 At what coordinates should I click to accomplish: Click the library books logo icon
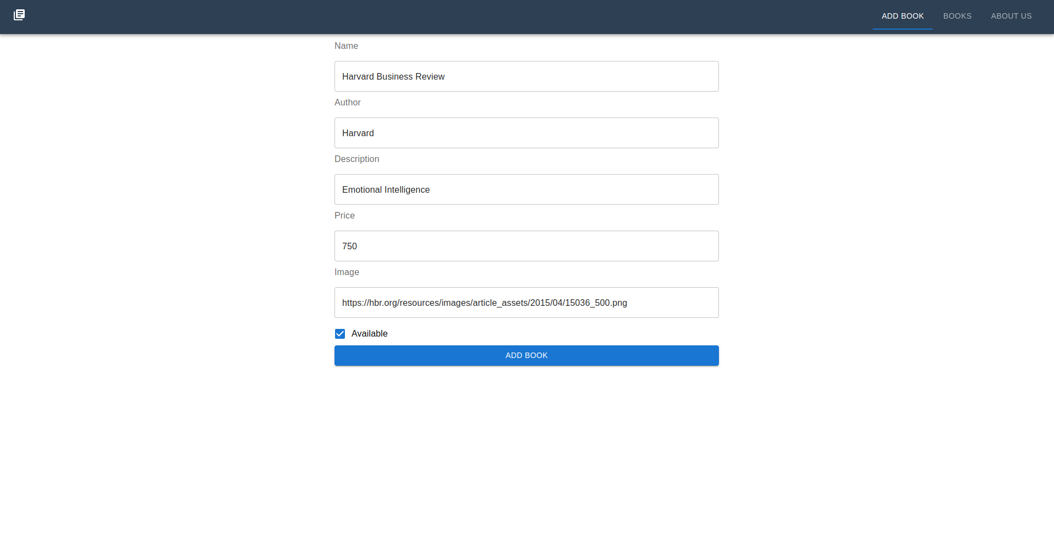pyautogui.click(x=20, y=15)
